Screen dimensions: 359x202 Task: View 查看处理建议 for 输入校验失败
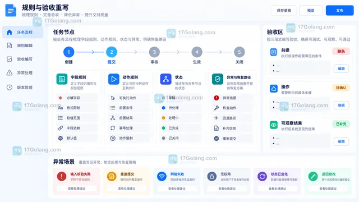76,189
